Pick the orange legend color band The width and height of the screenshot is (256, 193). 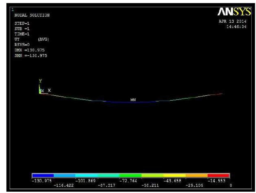197,176
